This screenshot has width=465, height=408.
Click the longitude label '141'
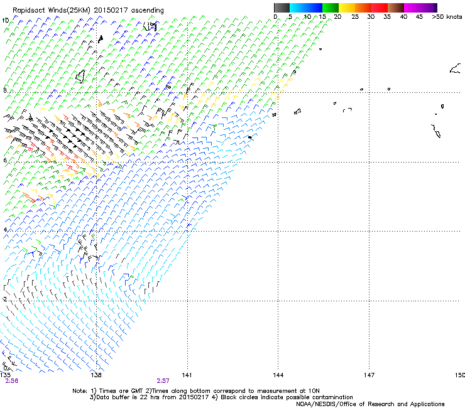tap(187, 375)
